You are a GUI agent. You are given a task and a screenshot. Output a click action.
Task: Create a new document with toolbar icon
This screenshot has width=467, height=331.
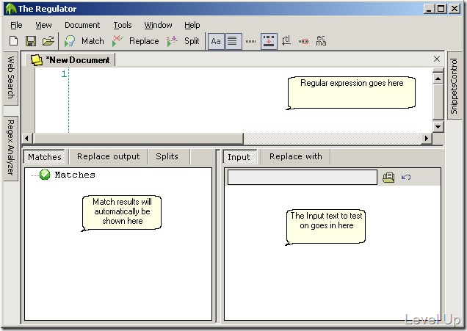coord(14,41)
